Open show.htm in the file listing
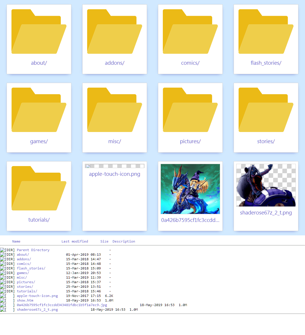The image size is (305, 335). [x=25, y=300]
